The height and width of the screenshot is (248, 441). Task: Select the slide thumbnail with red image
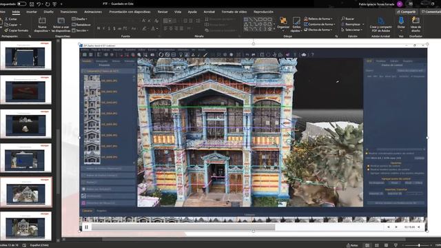pyautogui.click(x=25, y=90)
